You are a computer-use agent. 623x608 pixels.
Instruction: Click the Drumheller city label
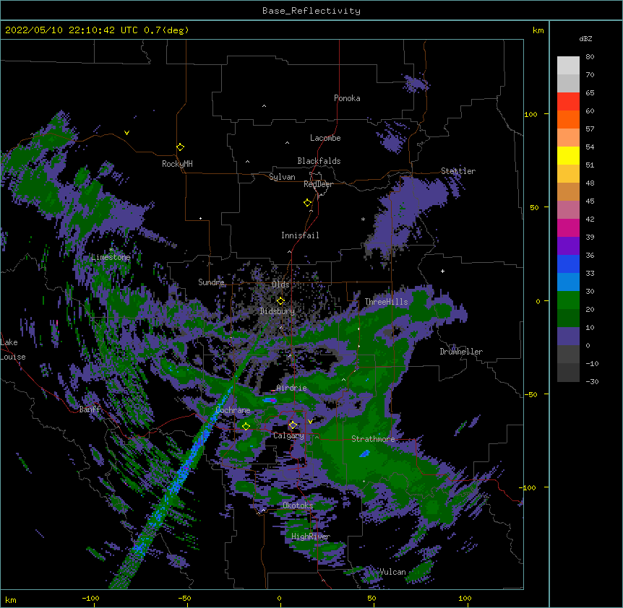pos(461,352)
